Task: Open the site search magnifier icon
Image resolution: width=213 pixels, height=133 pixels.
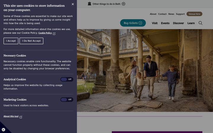Action: click(200, 23)
